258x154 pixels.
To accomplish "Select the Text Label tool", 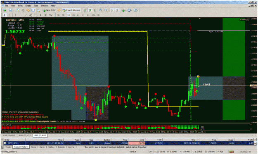I will click(45, 15).
